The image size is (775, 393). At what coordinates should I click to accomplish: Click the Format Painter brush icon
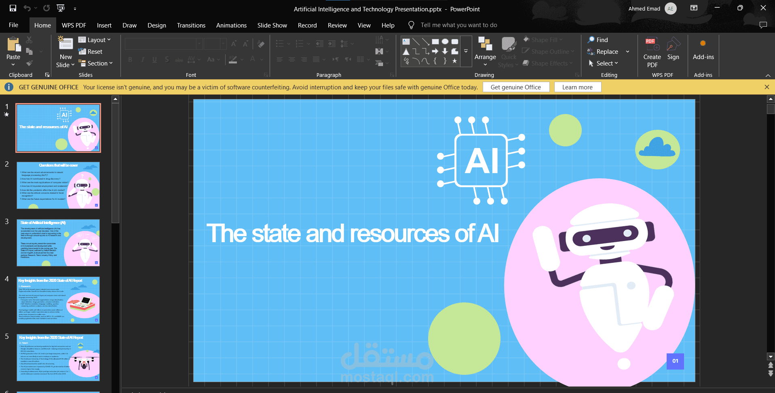29,63
